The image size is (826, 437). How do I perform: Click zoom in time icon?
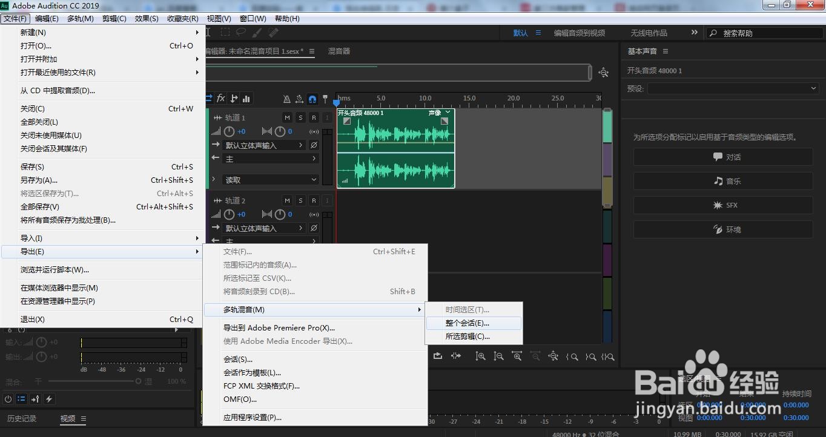[x=517, y=356]
